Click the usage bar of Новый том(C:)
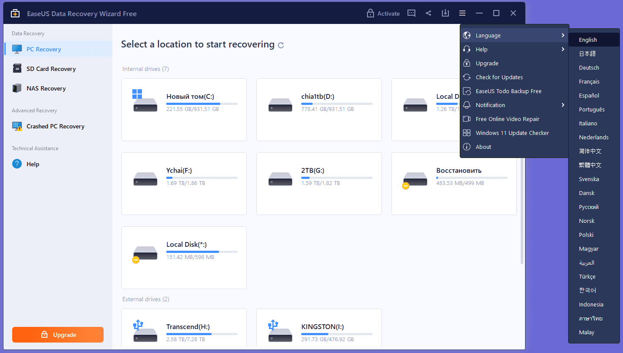 pyautogui.click(x=202, y=104)
